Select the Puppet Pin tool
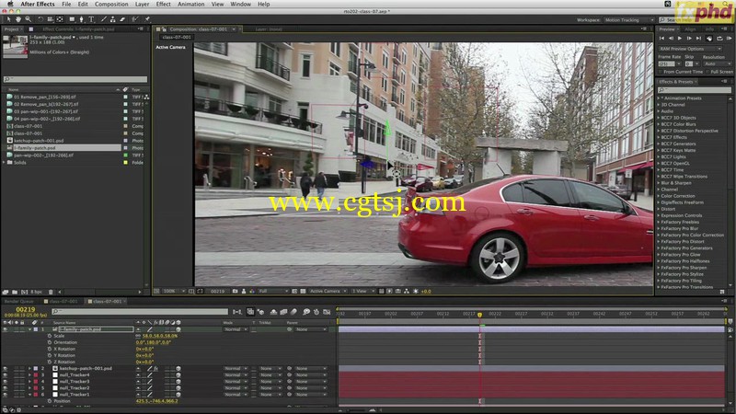 click(147, 19)
